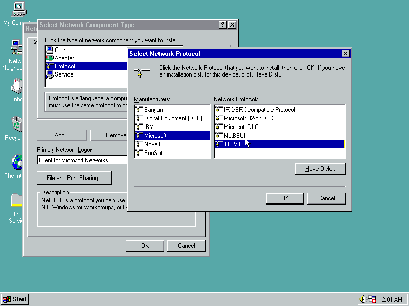Choose IBM in Manufacturers list
Image resolution: width=409 pixels, height=306 pixels.
(149, 127)
